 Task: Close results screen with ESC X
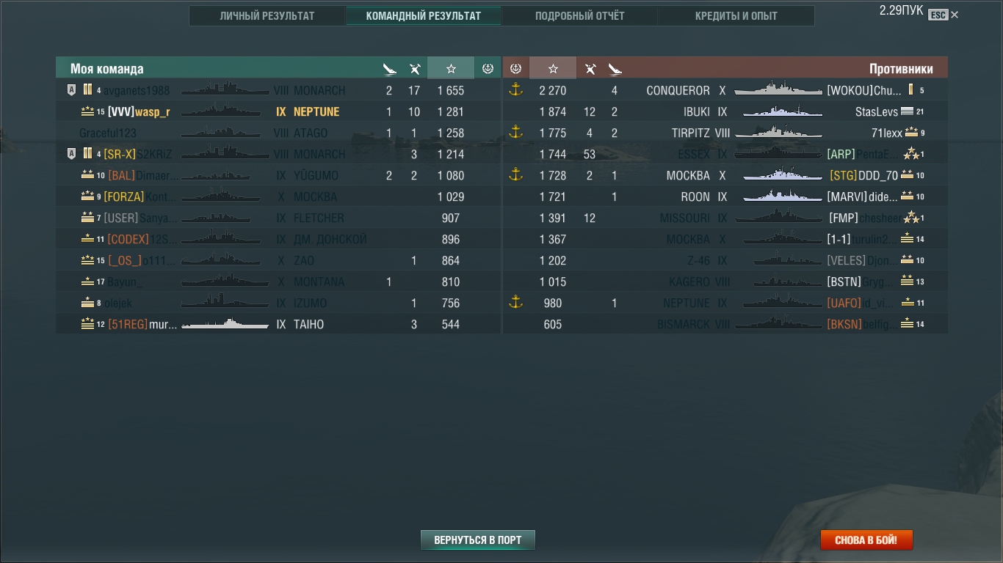pos(944,15)
